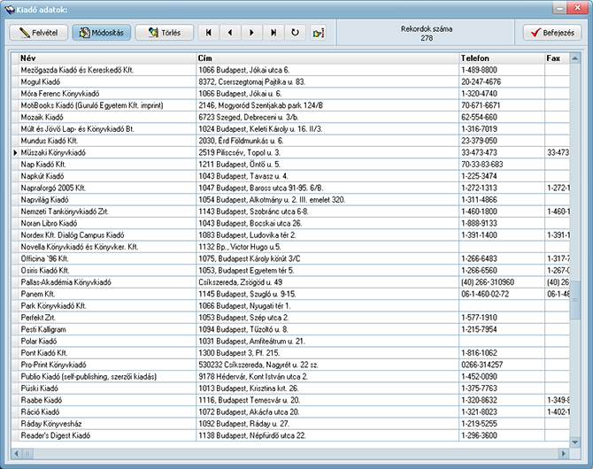593x469 pixels.
Task: Select Pro-Print Könyvkiadó row
Action: pos(290,365)
